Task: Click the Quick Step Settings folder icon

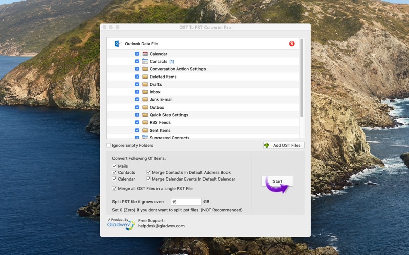Action: coord(145,115)
